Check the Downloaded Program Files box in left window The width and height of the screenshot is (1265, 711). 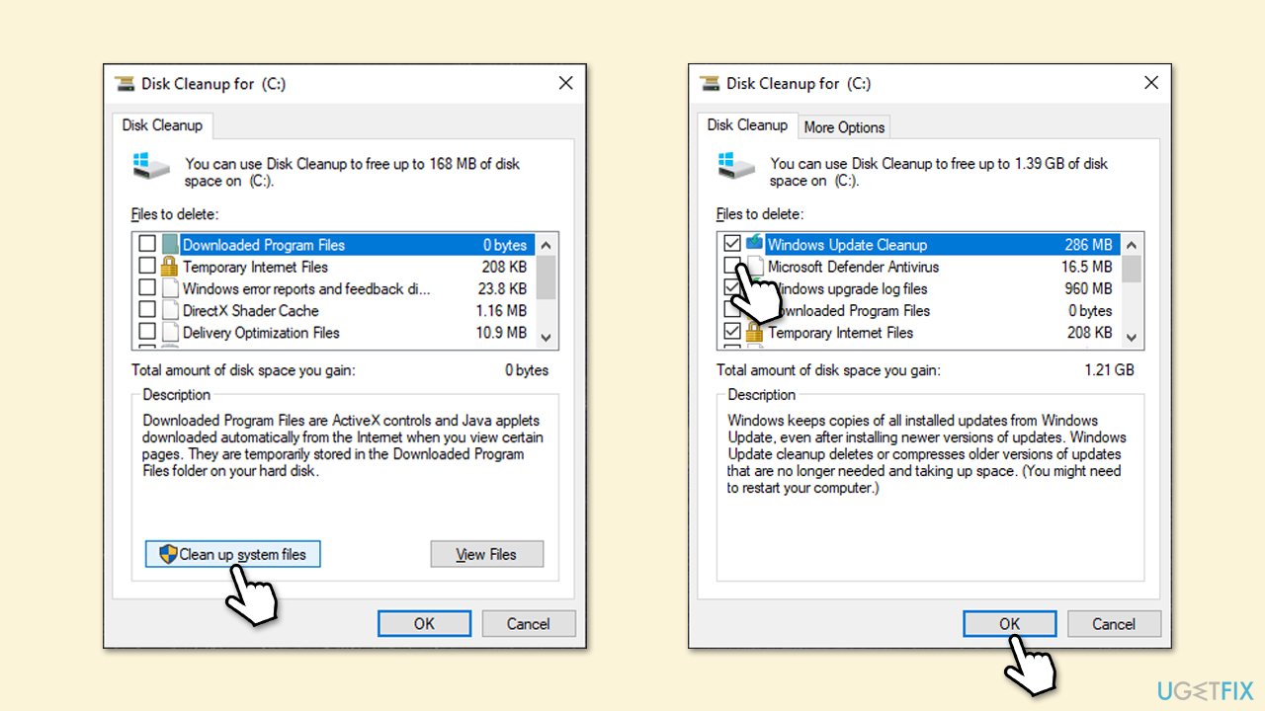click(x=147, y=244)
